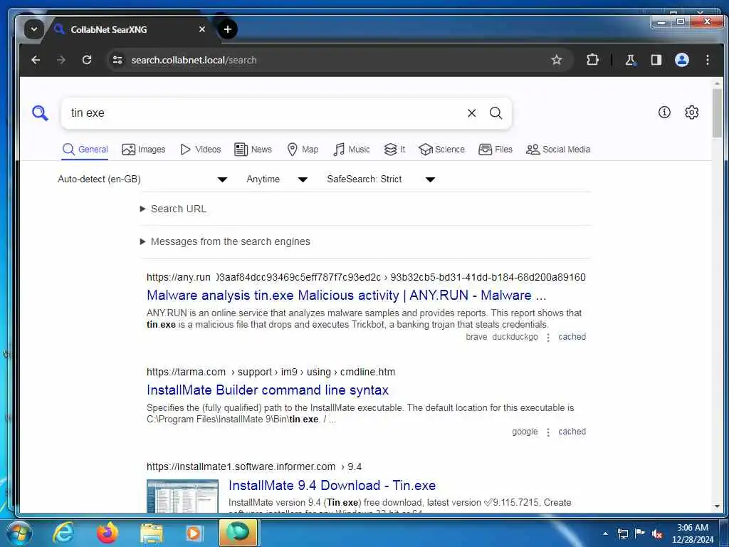The width and height of the screenshot is (729, 547).
Task: Launch Firefox from taskbar
Action: [x=107, y=533]
